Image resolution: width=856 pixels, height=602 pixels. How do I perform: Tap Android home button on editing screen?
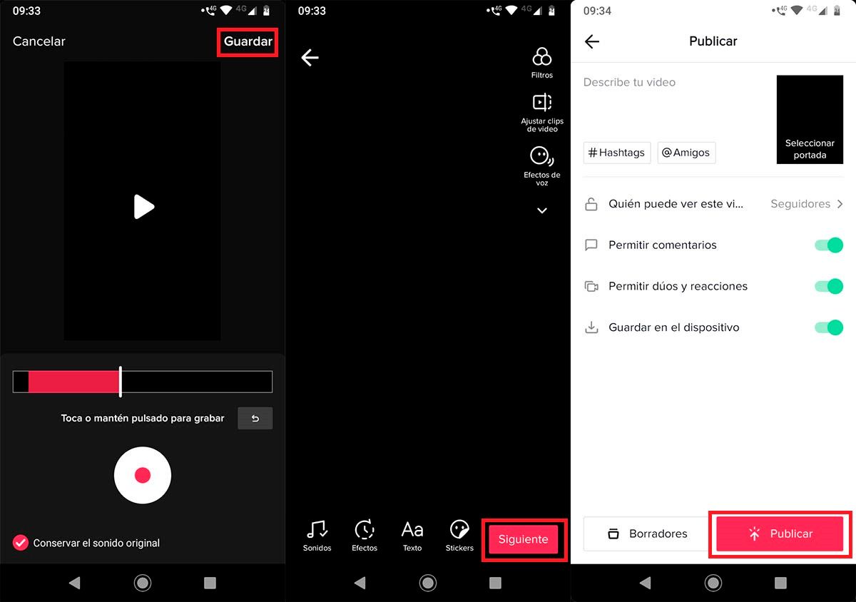click(428, 583)
